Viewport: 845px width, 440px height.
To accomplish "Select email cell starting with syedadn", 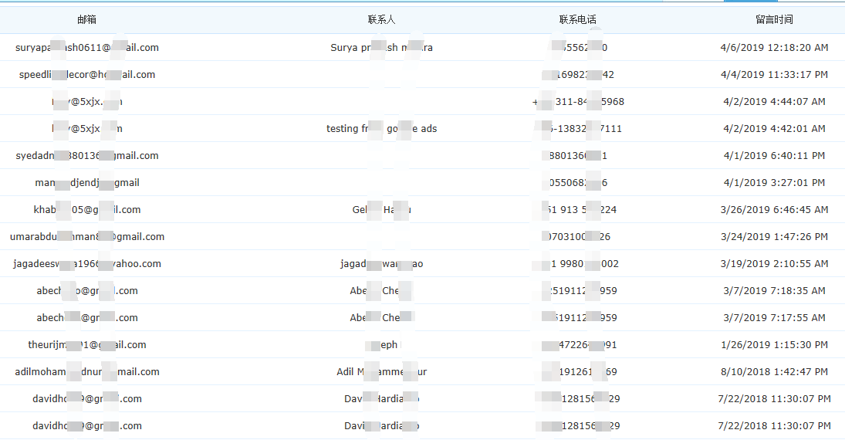I will click(87, 156).
